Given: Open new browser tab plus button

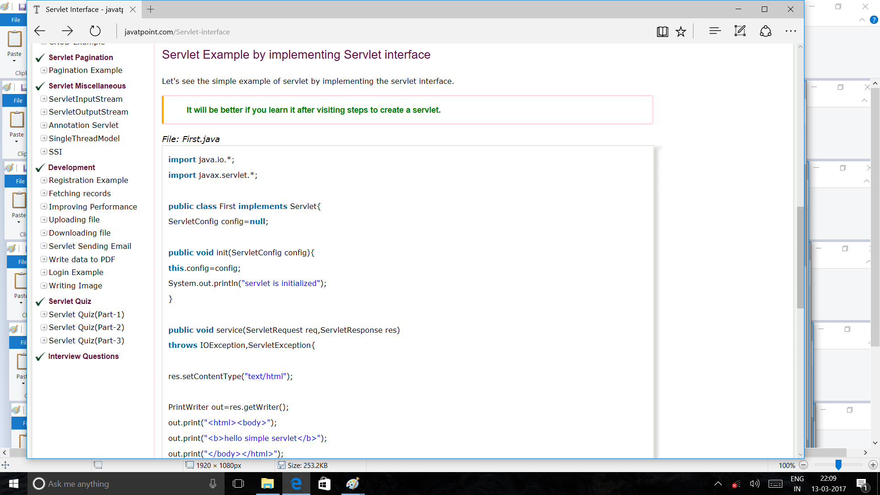Looking at the screenshot, I should (x=150, y=9).
